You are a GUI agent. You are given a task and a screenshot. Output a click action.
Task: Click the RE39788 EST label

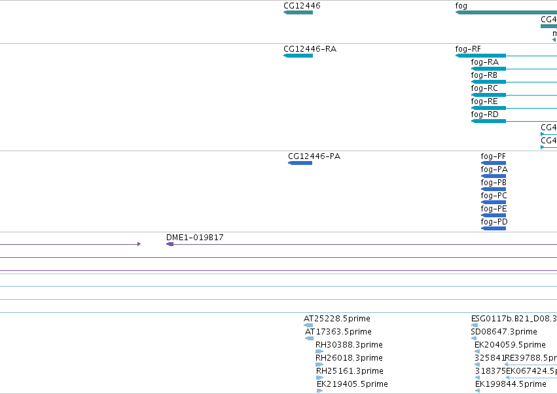[x=531, y=358]
